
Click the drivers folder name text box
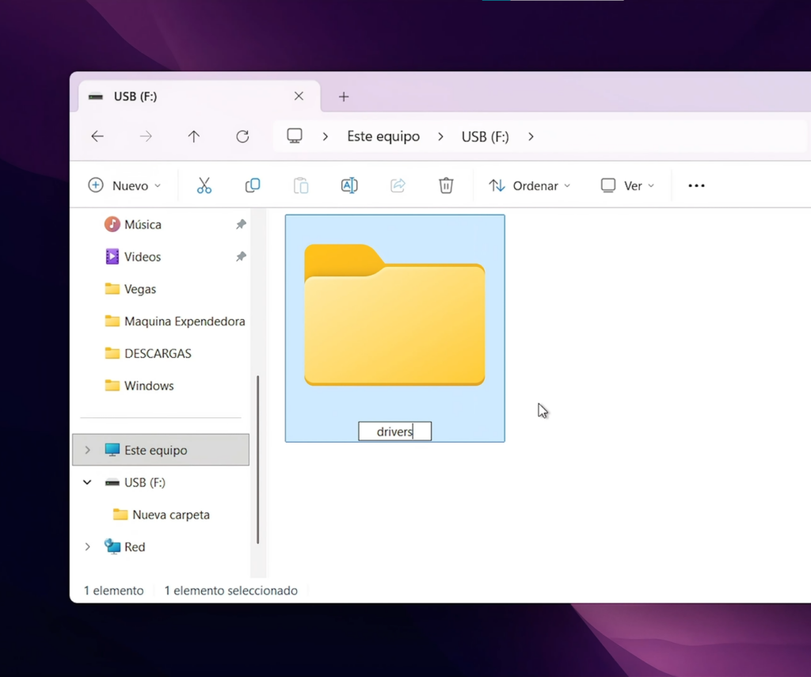tap(394, 432)
